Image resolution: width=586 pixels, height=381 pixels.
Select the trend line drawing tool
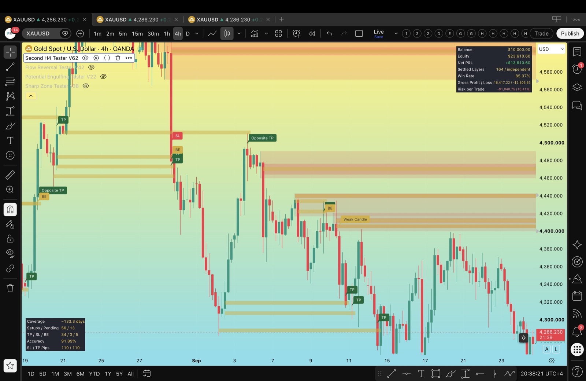coord(10,67)
